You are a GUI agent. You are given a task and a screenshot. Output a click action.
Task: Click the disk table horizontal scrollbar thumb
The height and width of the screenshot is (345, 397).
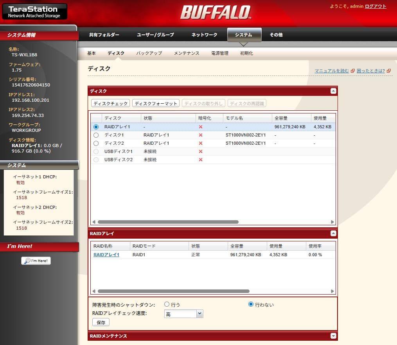(168, 222)
